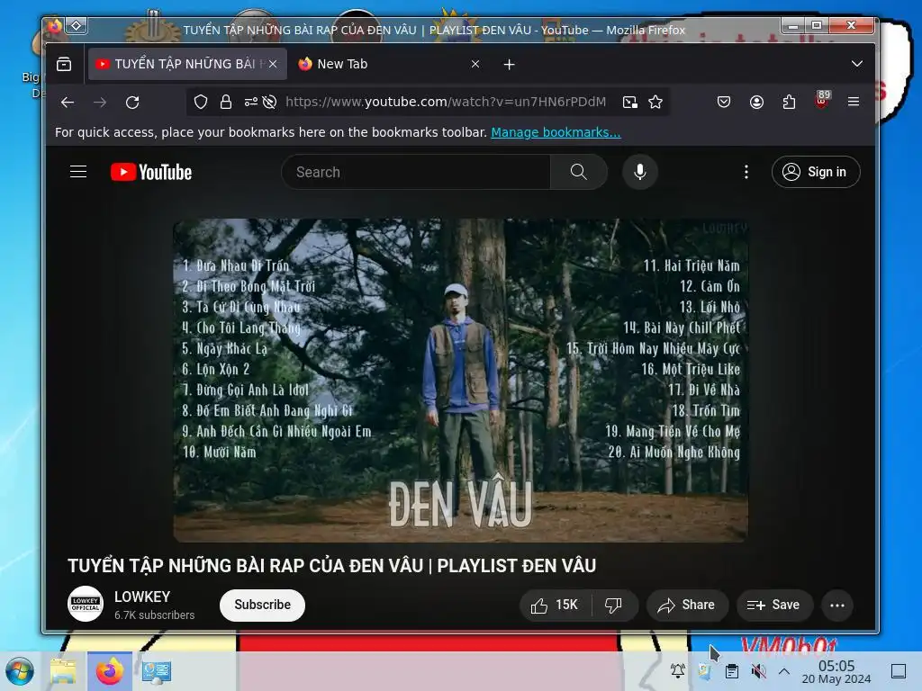Open Manage bookmarks link
Viewport: 922px width, 691px height.
coord(556,132)
